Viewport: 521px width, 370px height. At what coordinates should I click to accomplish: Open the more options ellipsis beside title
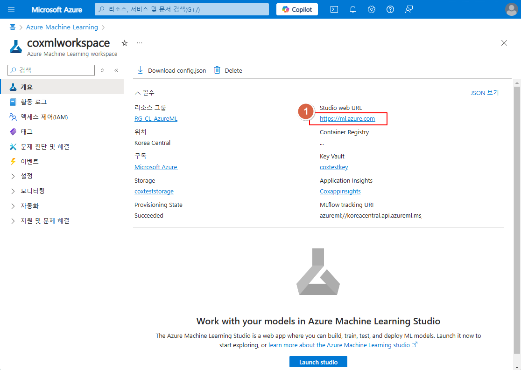[140, 43]
